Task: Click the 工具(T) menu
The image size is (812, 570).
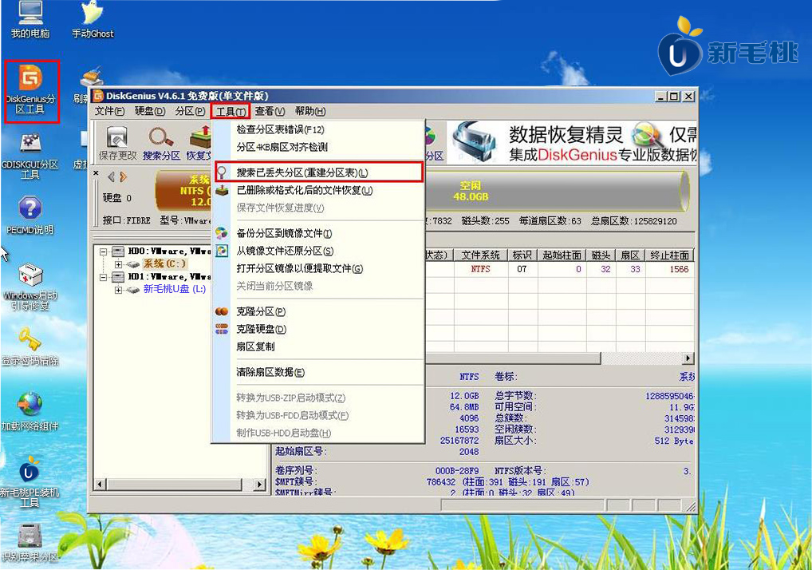Action: coord(231,112)
